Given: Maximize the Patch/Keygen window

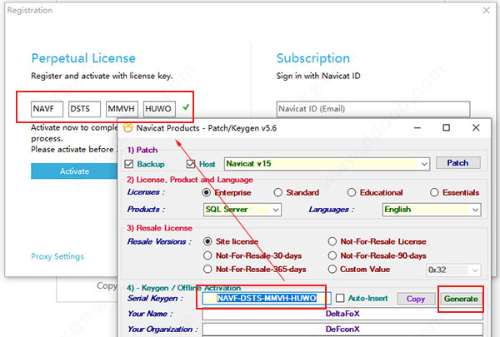Looking at the screenshot, I should pos(447,128).
